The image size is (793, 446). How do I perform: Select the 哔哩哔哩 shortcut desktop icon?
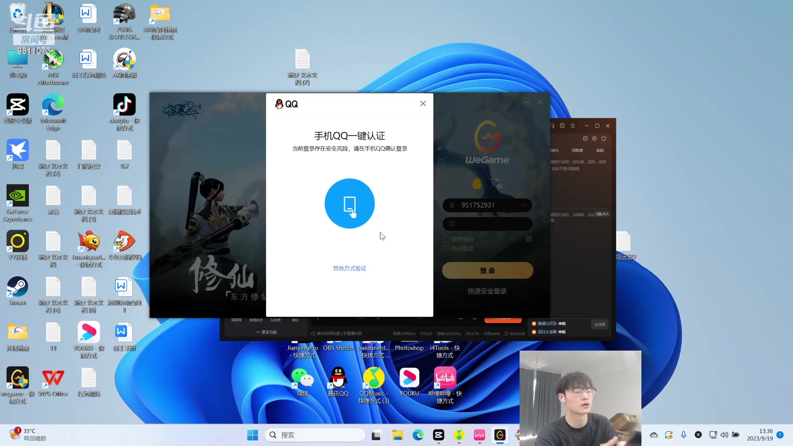pyautogui.click(x=445, y=385)
